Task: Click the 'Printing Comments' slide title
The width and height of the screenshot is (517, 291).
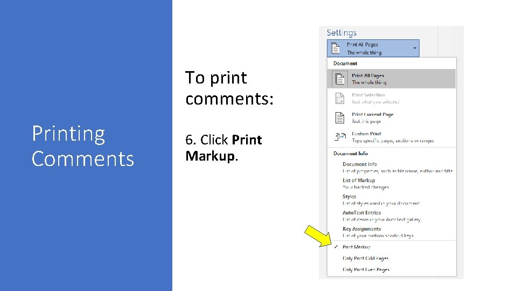Action: (83, 146)
